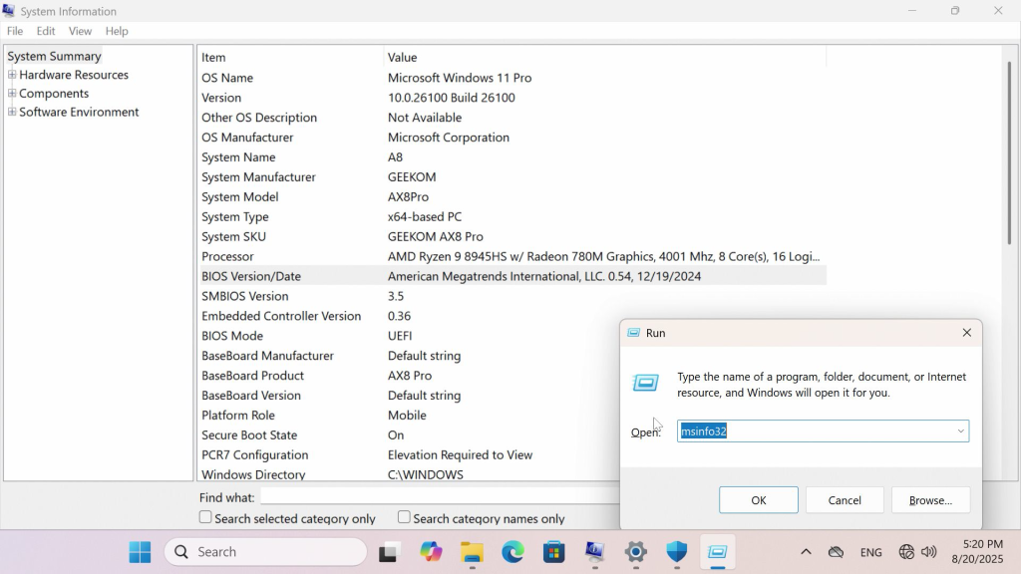Screen dimensions: 1021x574
Task: Click the Item column header
Action: [290, 57]
